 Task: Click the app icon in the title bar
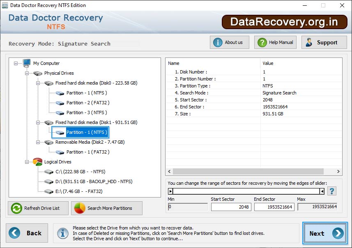5,5
